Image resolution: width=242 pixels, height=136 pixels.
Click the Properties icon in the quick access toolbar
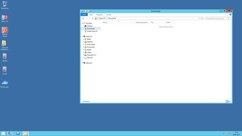(x=86, y=11)
